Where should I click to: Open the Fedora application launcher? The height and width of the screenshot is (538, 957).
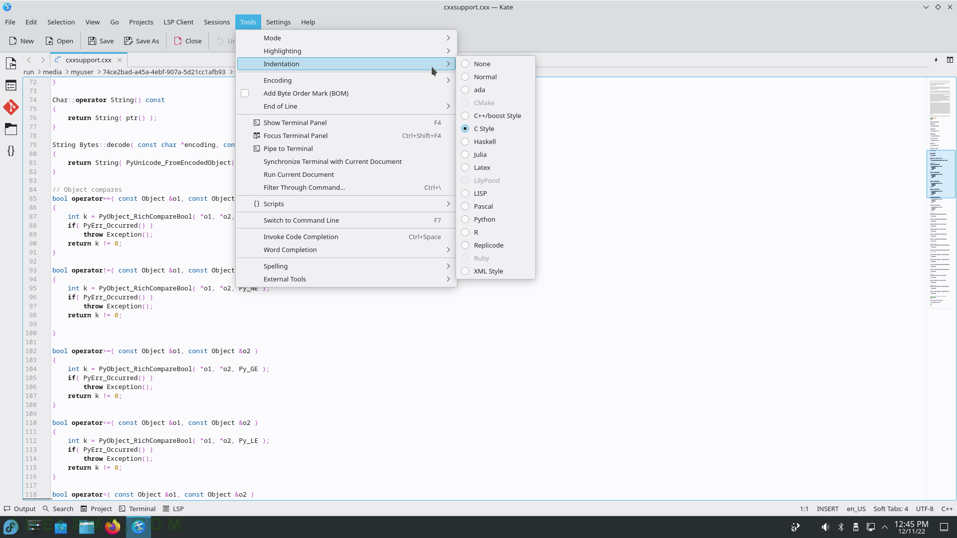click(11, 527)
